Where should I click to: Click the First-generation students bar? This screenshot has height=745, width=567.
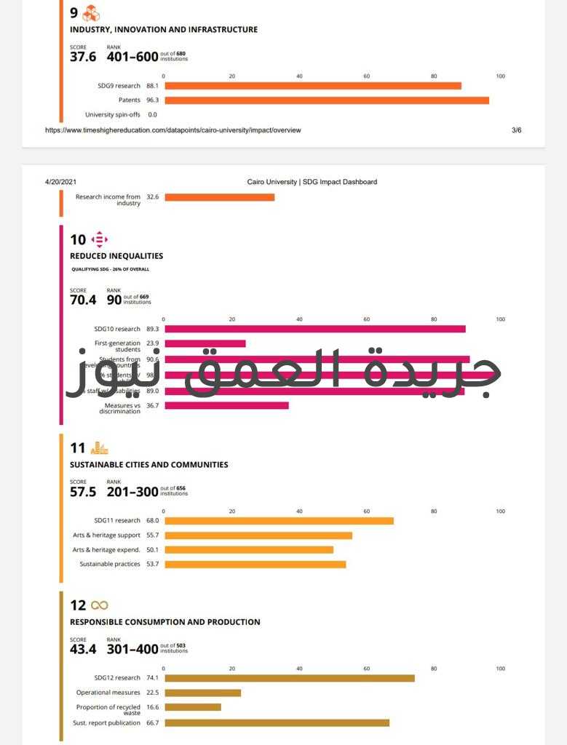[205, 343]
